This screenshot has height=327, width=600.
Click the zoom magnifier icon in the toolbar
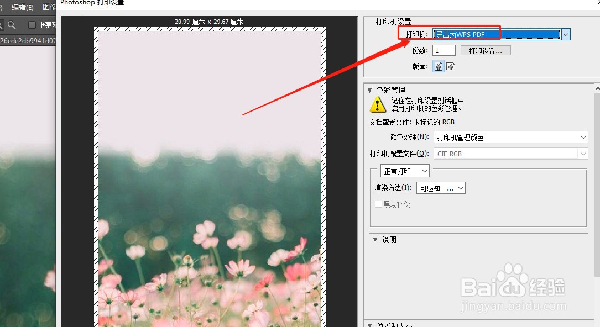click(12, 25)
